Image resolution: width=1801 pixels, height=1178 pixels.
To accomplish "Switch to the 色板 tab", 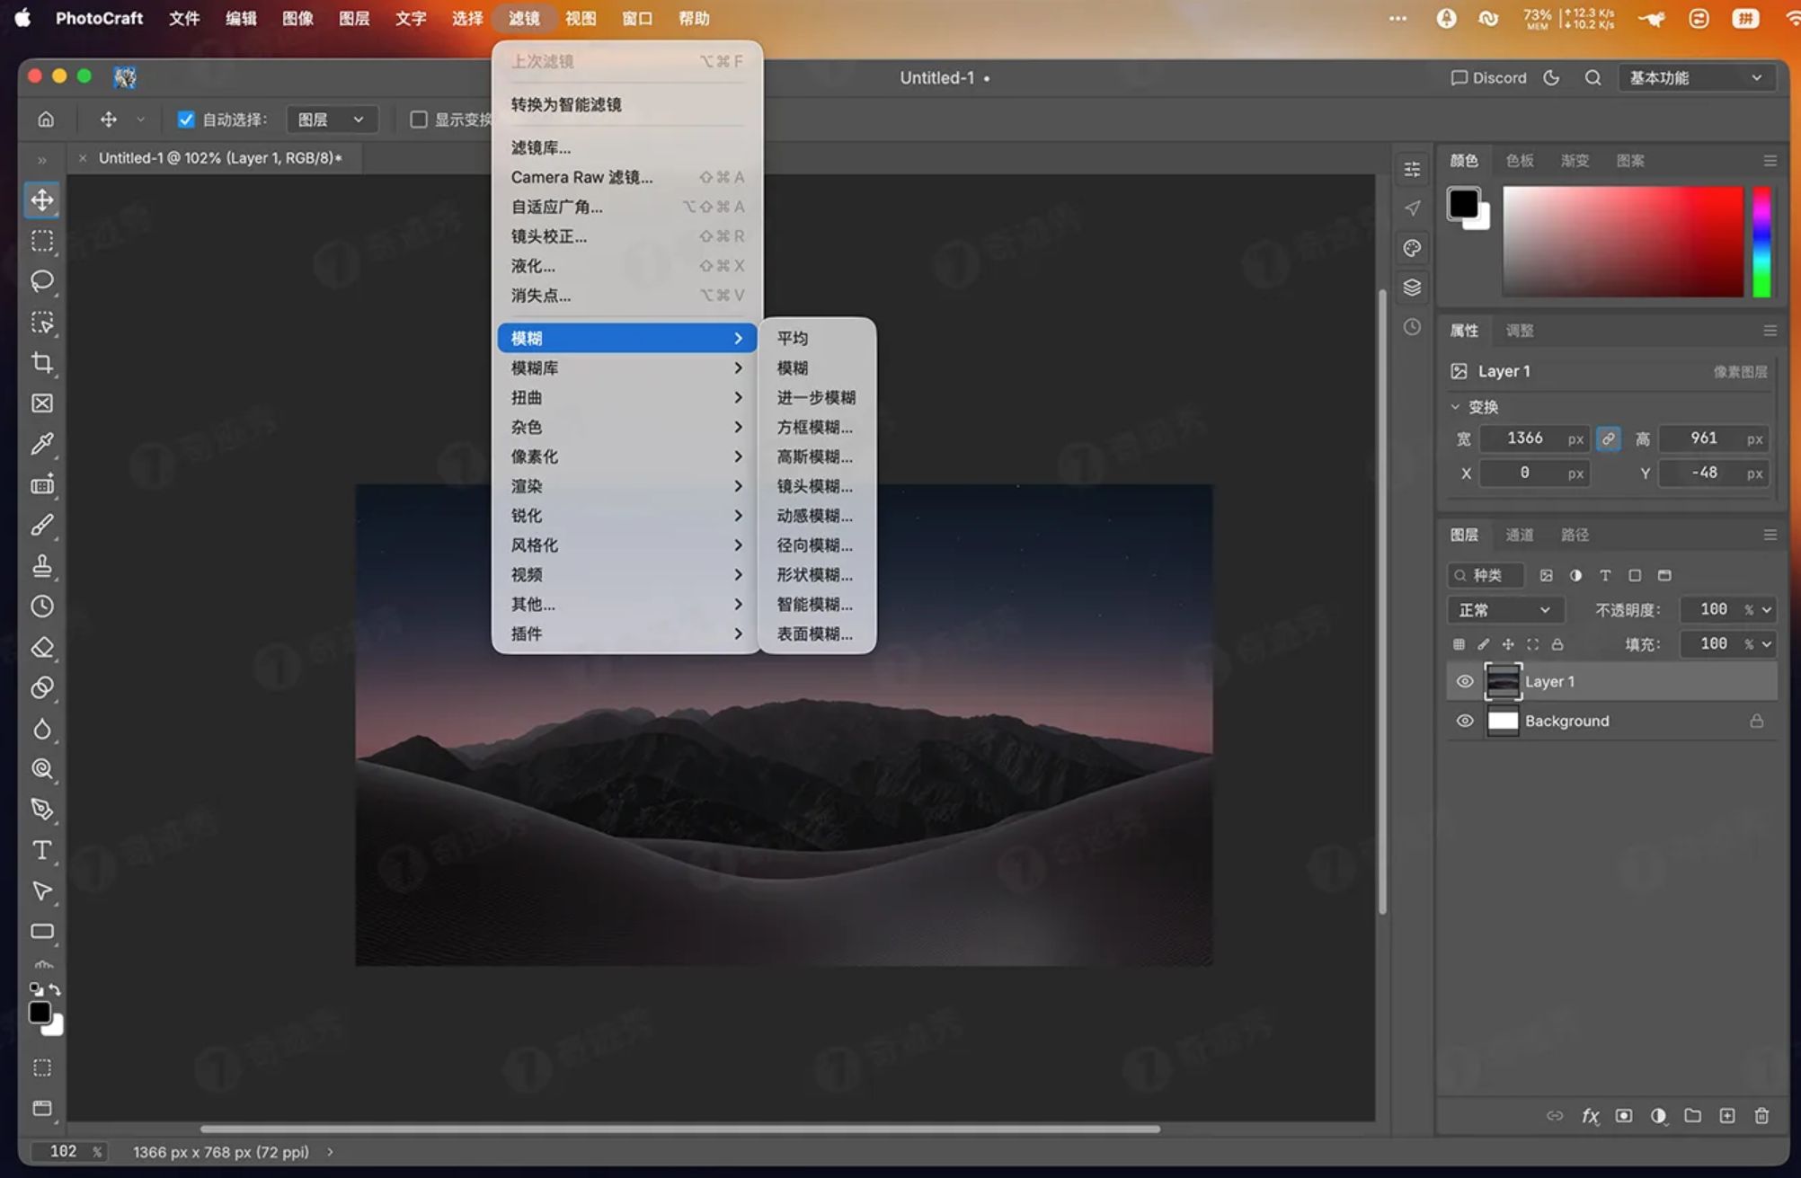I will 1519,160.
